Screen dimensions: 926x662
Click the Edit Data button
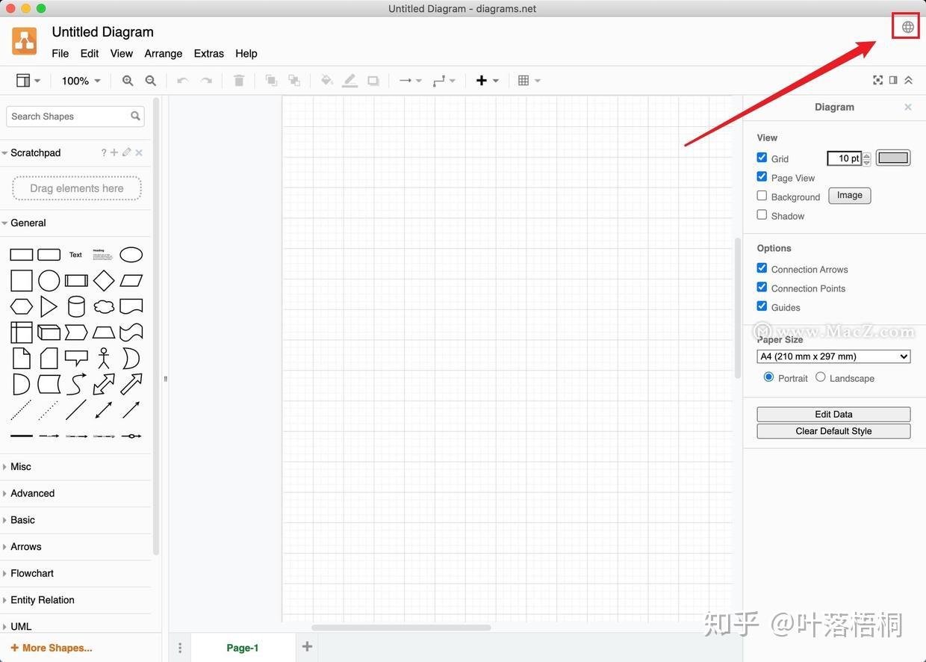point(833,414)
